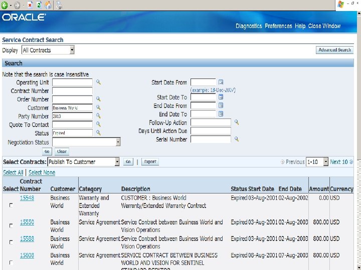Click the Status field showing Expired
Screen dimensions: 361x270
72,133
